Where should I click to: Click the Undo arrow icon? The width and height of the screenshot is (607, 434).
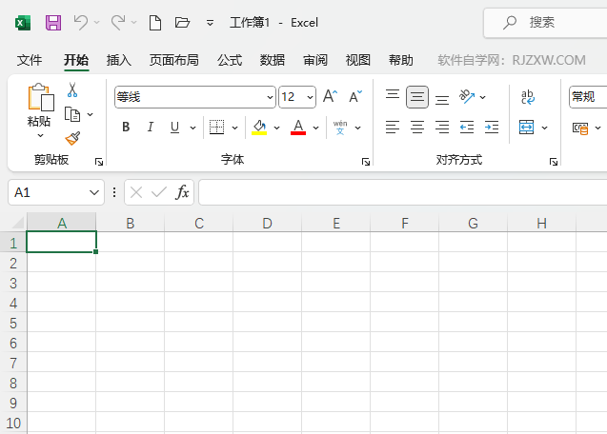click(80, 23)
